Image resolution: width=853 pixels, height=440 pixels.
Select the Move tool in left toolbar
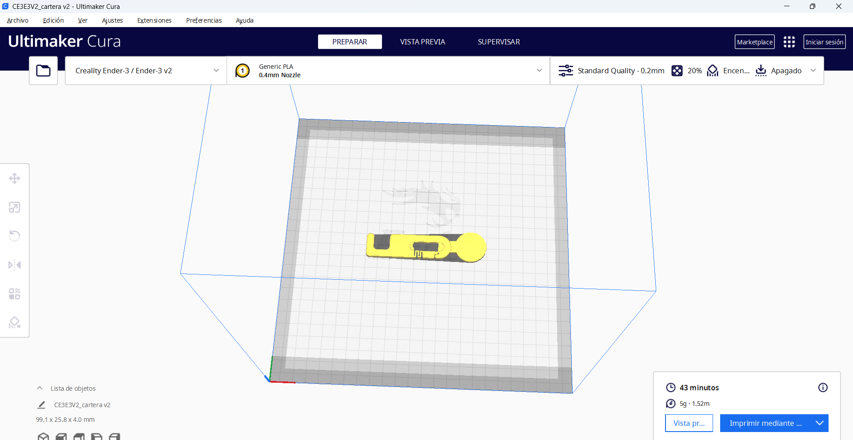[15, 178]
